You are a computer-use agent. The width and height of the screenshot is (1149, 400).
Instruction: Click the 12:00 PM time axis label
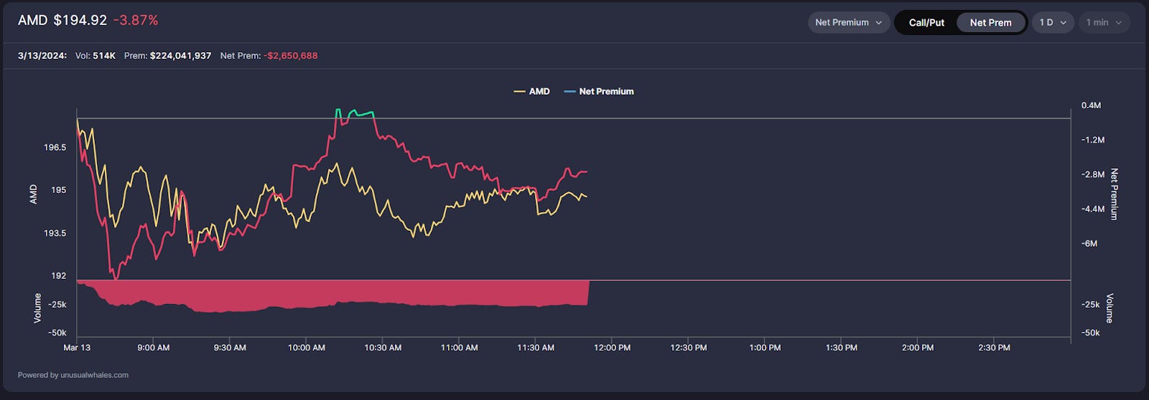(x=612, y=348)
